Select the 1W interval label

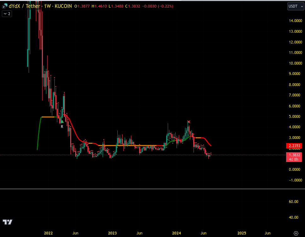point(48,6)
